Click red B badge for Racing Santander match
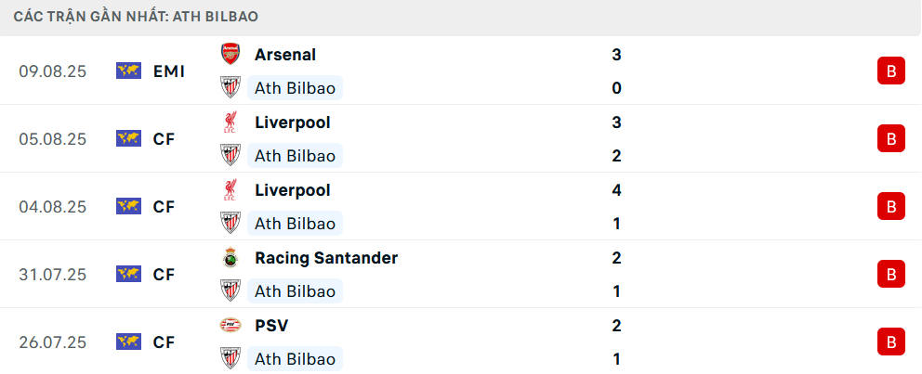Image resolution: width=922 pixels, height=374 pixels. [890, 274]
